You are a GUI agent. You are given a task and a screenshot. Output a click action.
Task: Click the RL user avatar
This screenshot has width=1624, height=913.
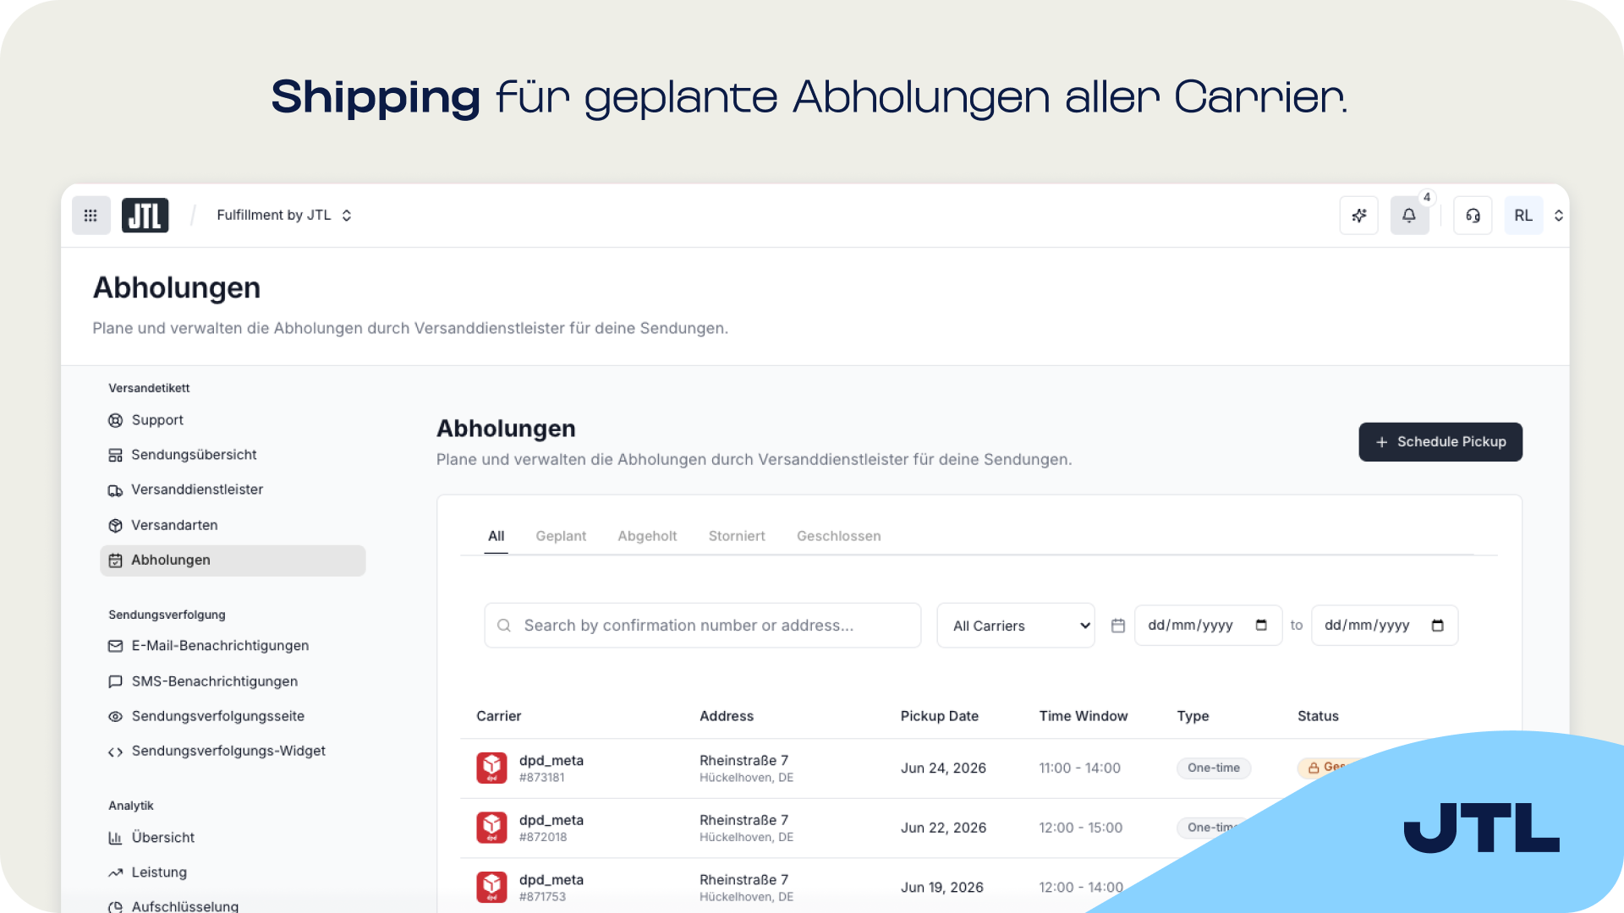coord(1523,216)
